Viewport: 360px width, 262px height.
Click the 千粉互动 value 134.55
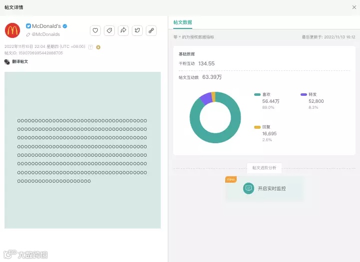tap(206, 63)
